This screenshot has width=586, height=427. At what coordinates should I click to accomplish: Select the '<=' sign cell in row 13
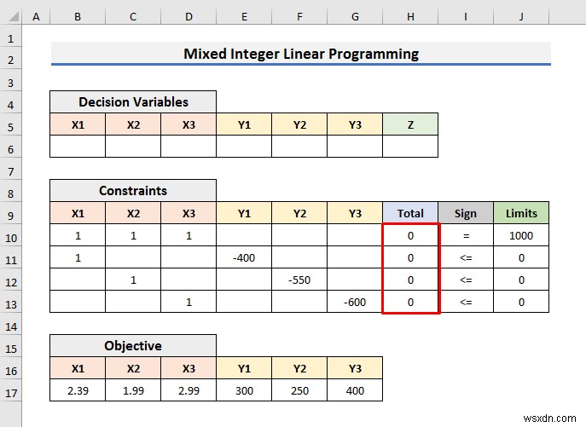point(466,302)
